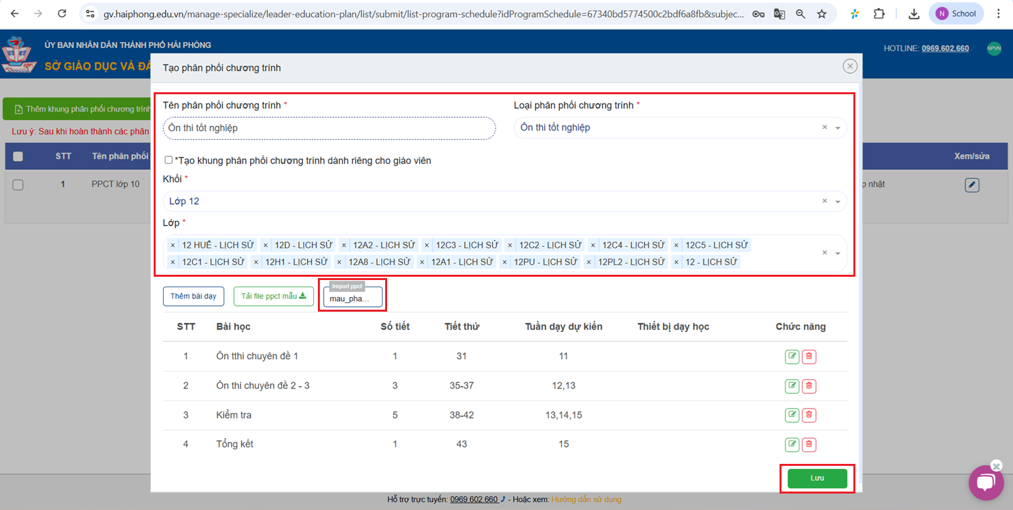Open the chat support bubble
Screen dimensions: 1013x510
pyautogui.click(x=985, y=482)
